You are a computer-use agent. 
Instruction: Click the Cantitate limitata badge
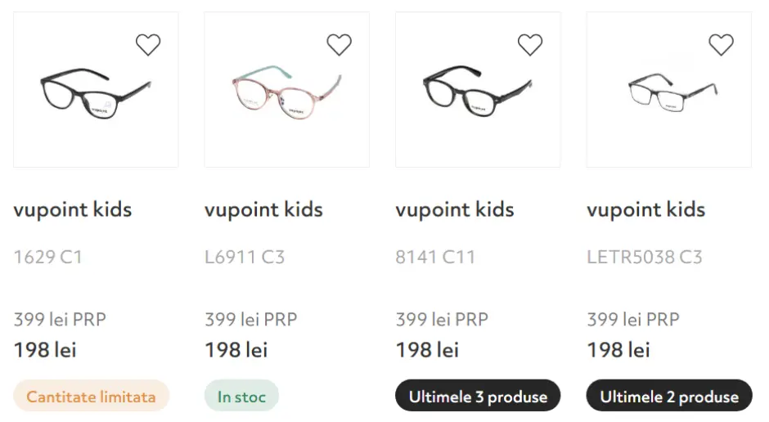[x=91, y=397]
